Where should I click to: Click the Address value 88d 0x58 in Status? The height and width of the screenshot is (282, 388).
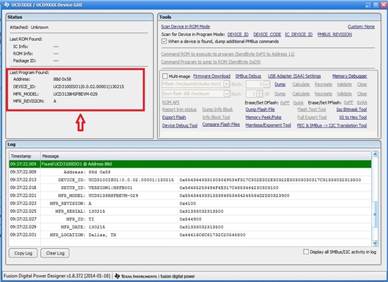[62, 79]
